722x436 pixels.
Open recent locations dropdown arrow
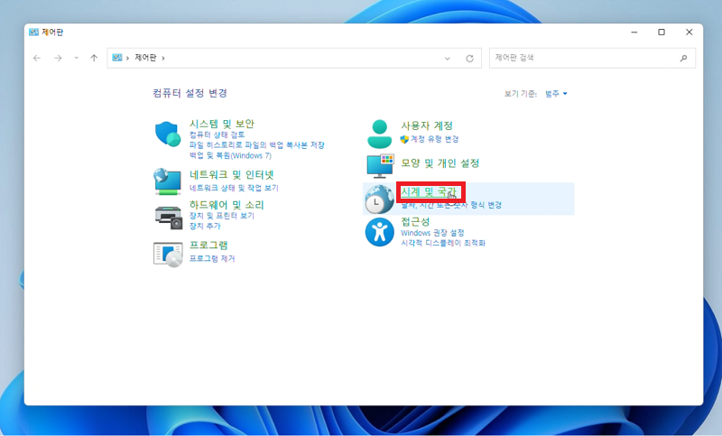[x=77, y=58]
